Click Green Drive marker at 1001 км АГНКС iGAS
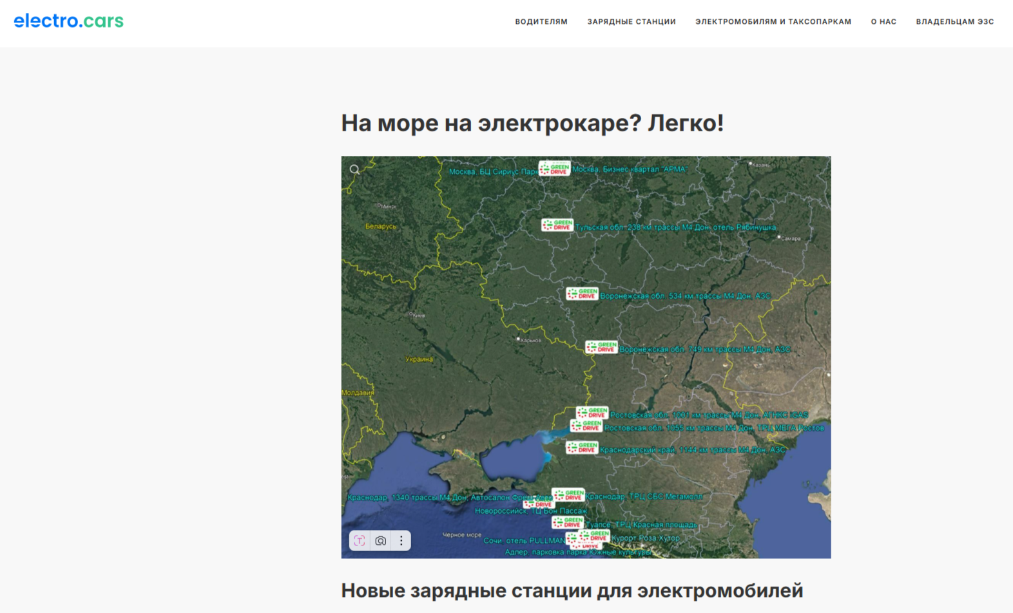 [x=593, y=412]
